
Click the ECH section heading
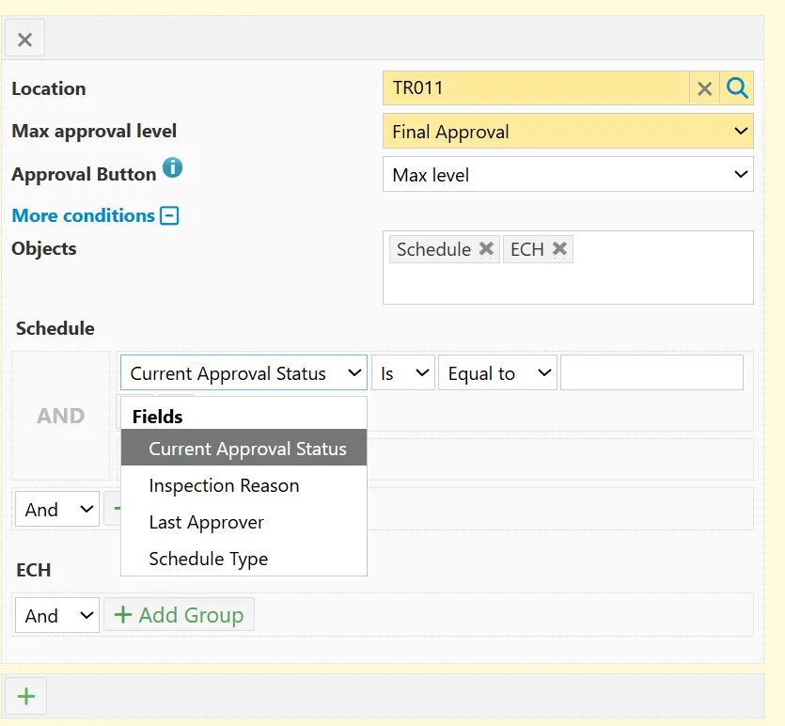pos(34,570)
